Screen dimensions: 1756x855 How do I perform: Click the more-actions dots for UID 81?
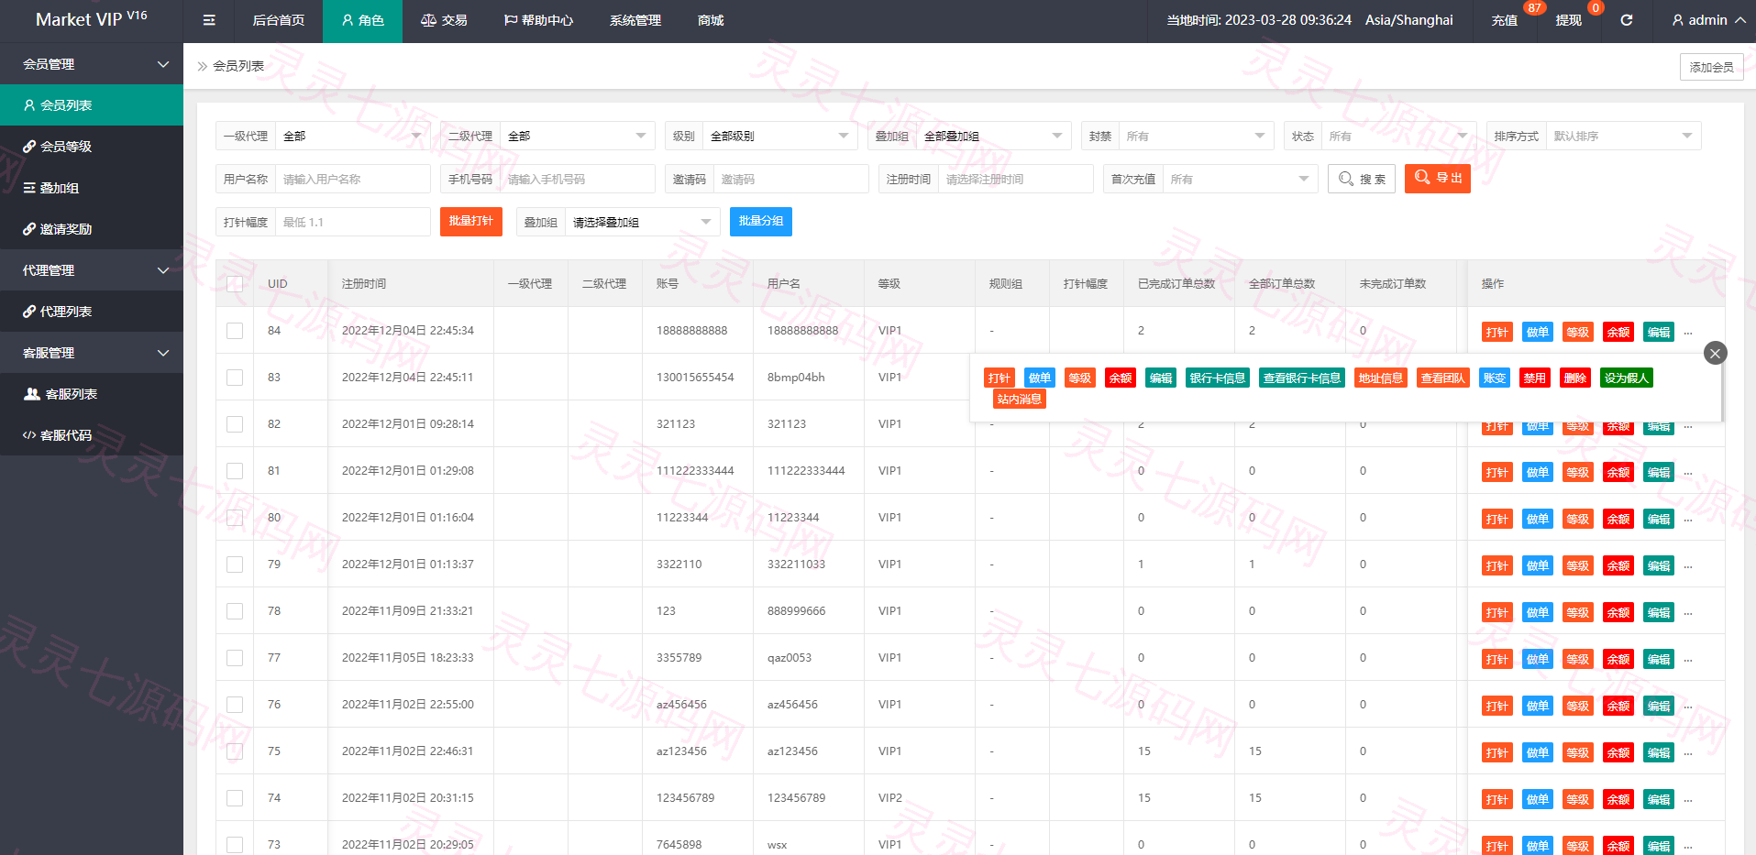1688,473
